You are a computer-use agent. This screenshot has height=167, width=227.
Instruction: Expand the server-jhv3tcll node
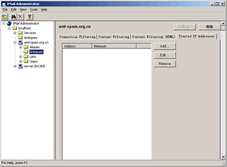pyautogui.click(x=15, y=66)
